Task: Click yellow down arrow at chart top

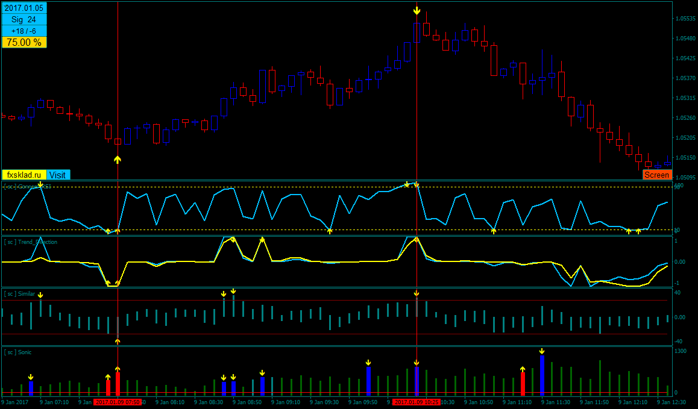Action: (x=417, y=11)
